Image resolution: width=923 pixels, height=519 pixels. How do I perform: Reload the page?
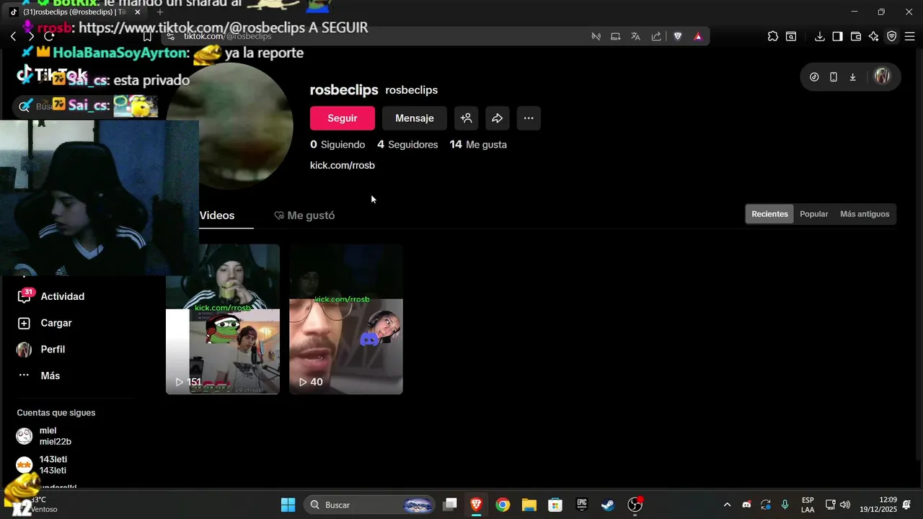click(x=49, y=36)
